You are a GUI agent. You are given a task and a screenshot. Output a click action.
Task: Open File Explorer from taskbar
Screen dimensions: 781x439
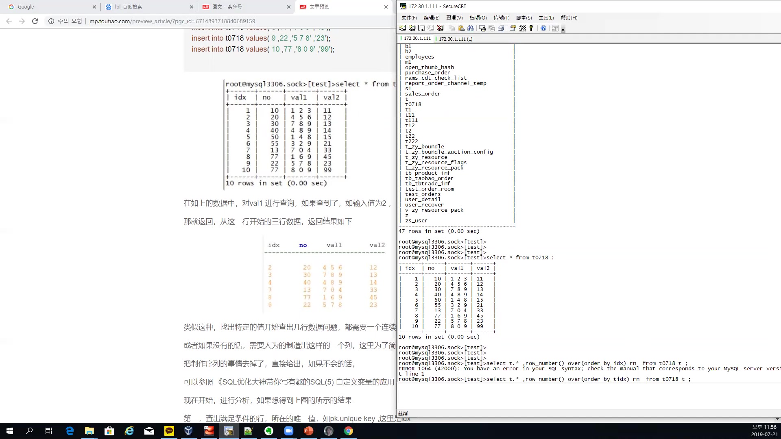(x=89, y=431)
